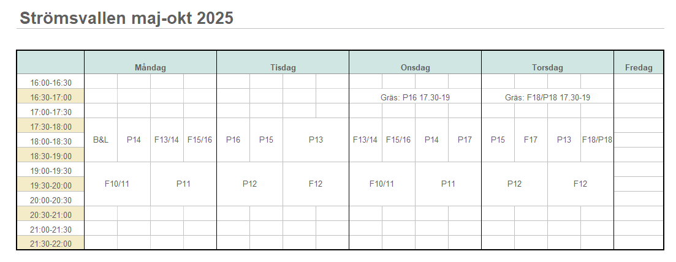Click the Torsdag day header
This screenshot has width=676, height=262.
[547, 68]
